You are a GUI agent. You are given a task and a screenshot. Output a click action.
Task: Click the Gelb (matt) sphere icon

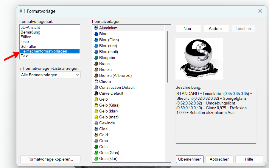96,117
